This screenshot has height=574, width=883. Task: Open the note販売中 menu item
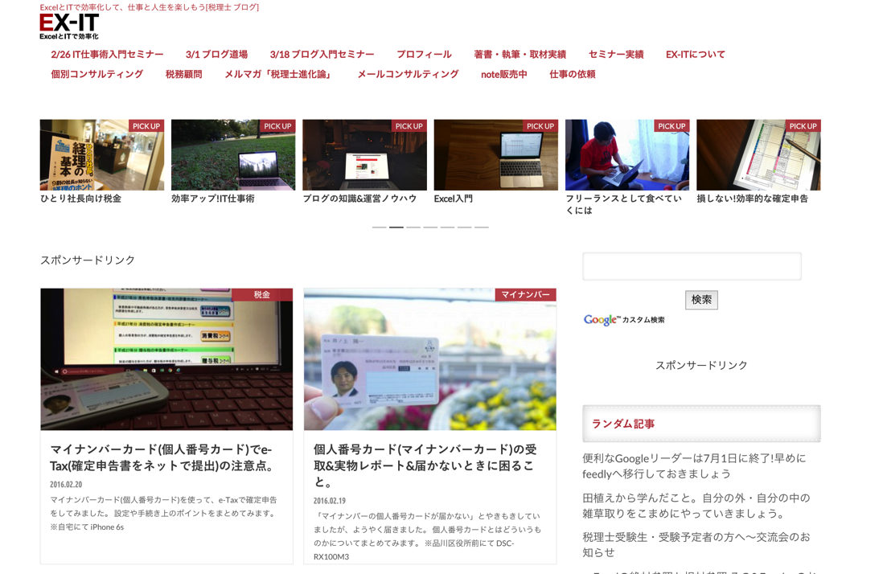coord(504,74)
